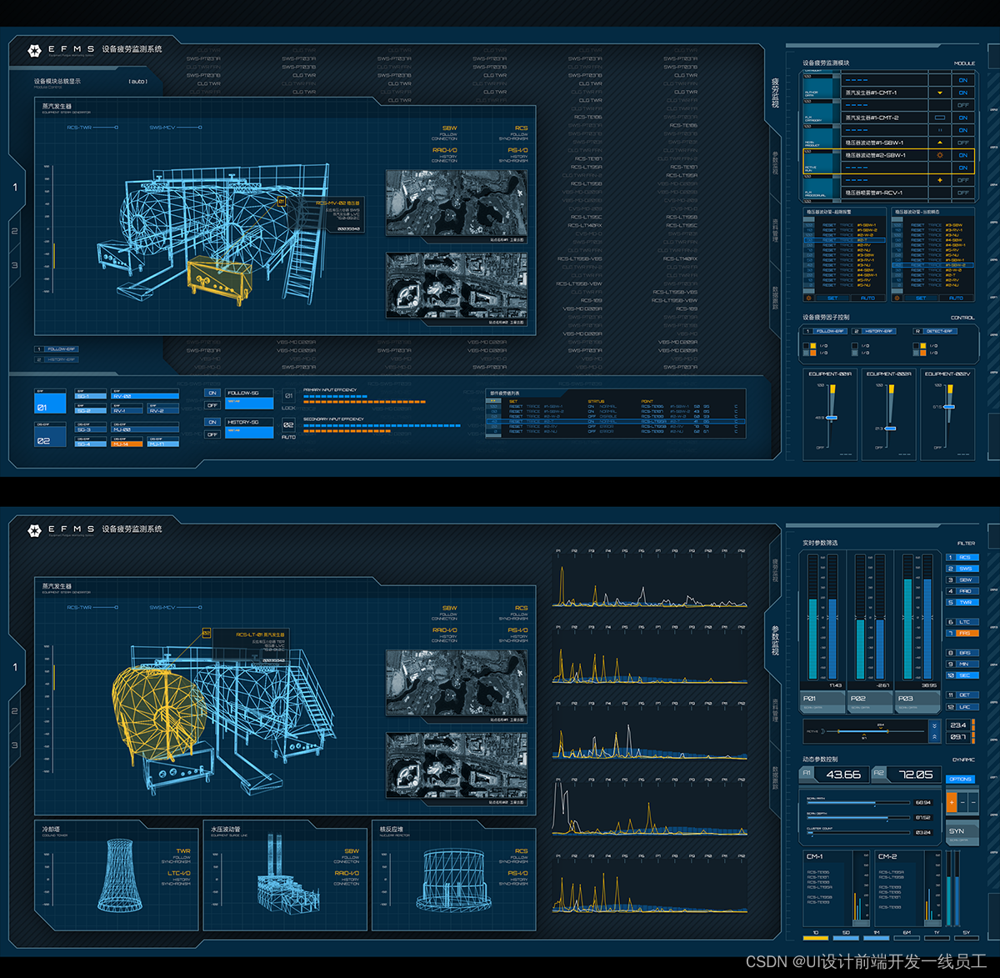Click the 01 LOCK button

(x=288, y=395)
